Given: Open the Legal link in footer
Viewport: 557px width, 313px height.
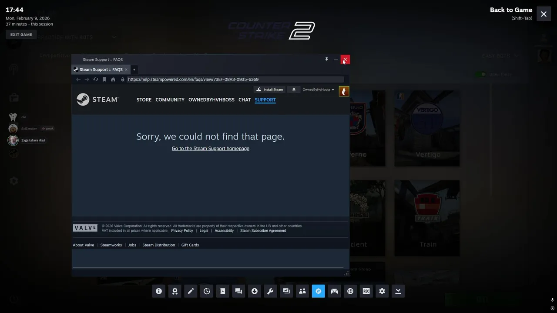Looking at the screenshot, I should click(x=204, y=231).
